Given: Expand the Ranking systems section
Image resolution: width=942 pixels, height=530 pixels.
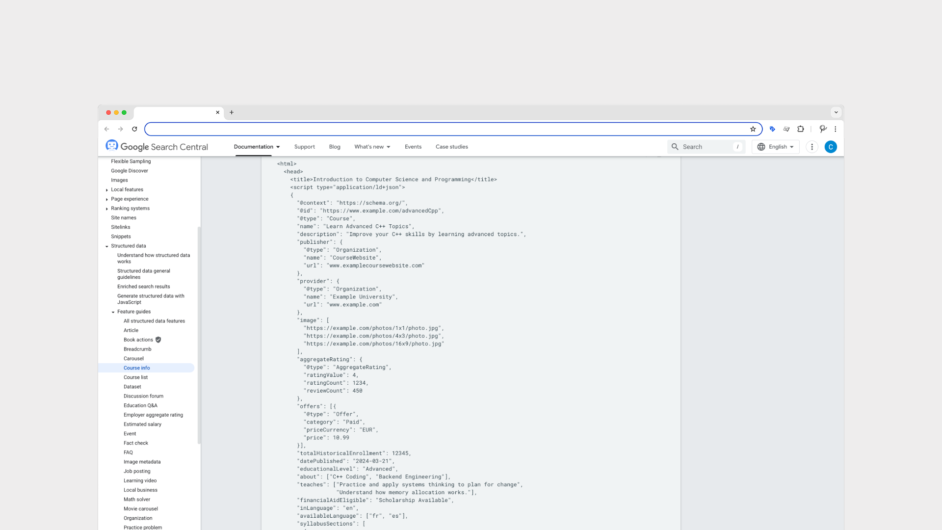Looking at the screenshot, I should [x=107, y=209].
